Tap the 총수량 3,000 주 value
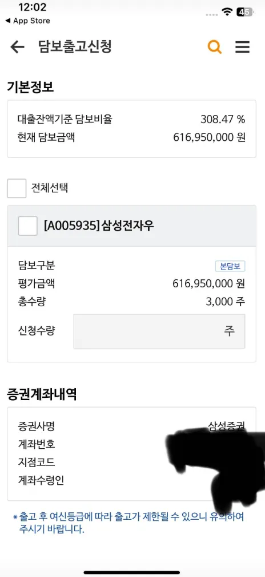 coord(226,302)
